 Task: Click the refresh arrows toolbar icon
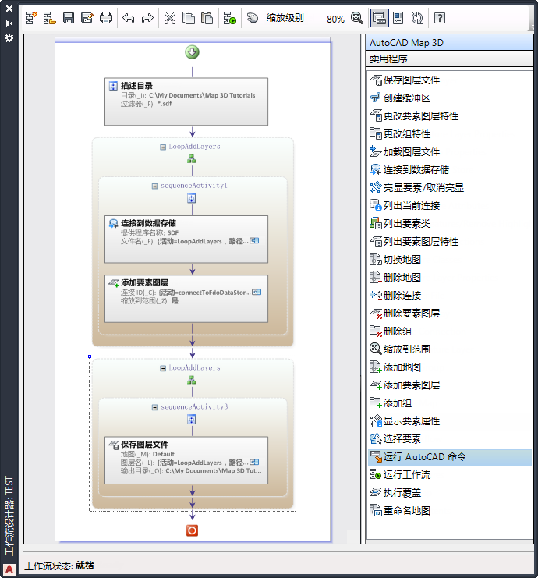(417, 18)
